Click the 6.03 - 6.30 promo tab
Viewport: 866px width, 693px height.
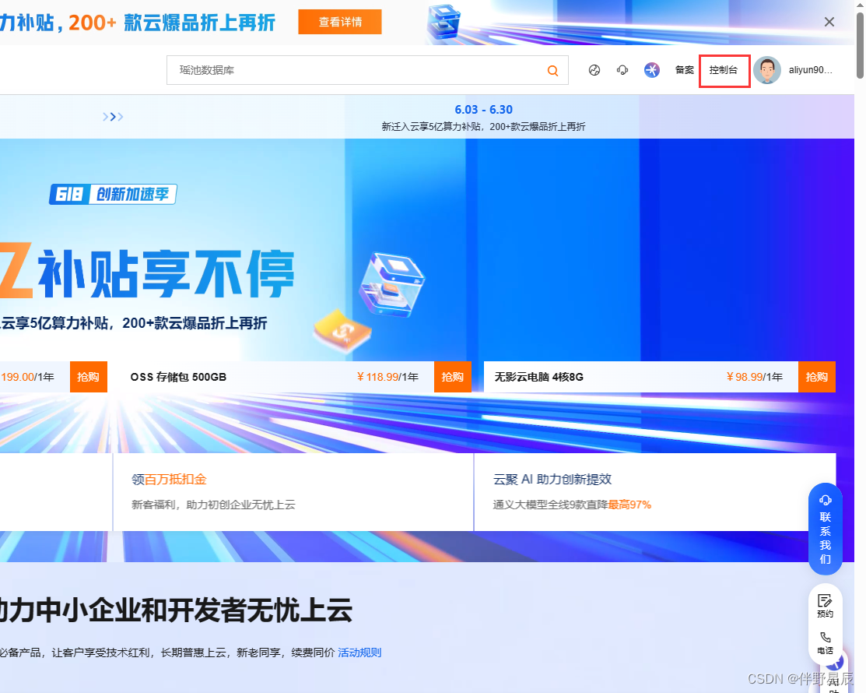click(x=483, y=117)
